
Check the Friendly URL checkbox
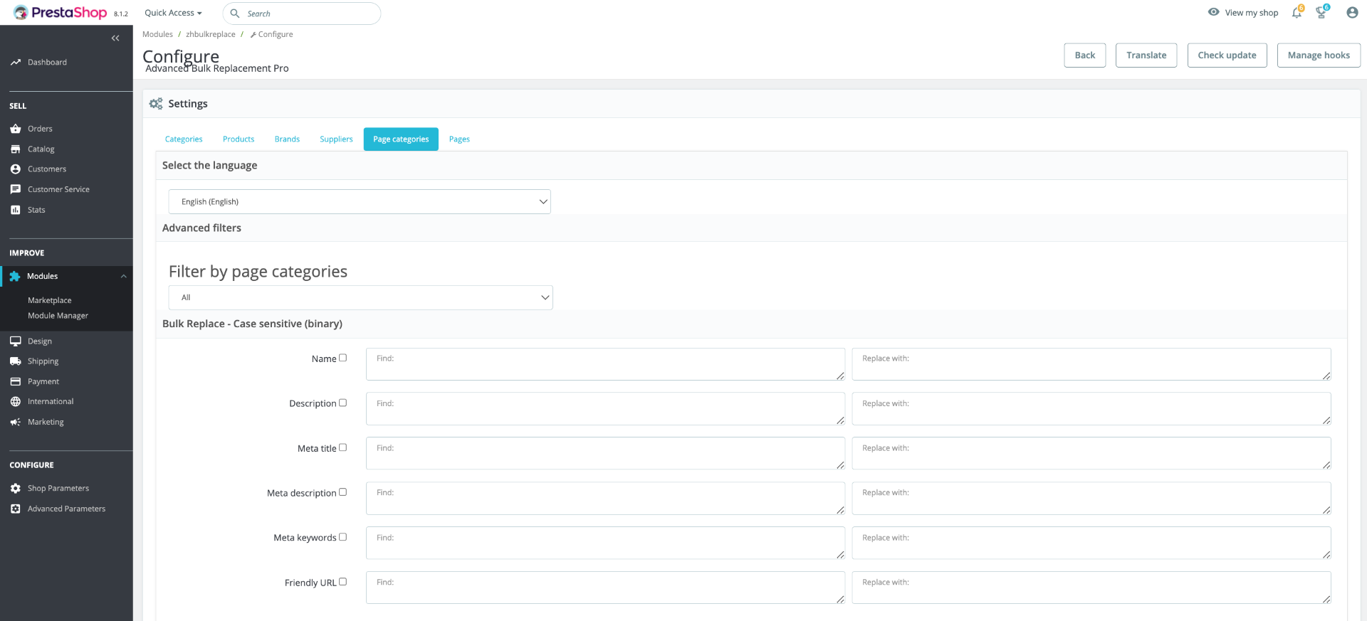pyautogui.click(x=342, y=581)
